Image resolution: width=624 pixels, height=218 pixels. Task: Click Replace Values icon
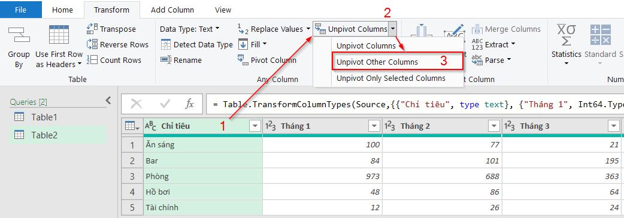click(243, 29)
